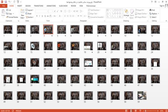The image size is (168, 112).
Task: Click the Fit slide to window icon
Action: point(166,111)
